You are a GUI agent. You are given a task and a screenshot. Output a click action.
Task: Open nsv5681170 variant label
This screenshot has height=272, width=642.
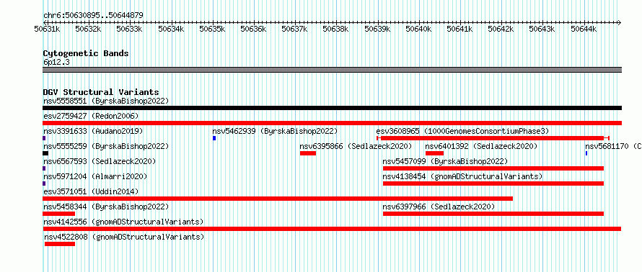(613, 146)
